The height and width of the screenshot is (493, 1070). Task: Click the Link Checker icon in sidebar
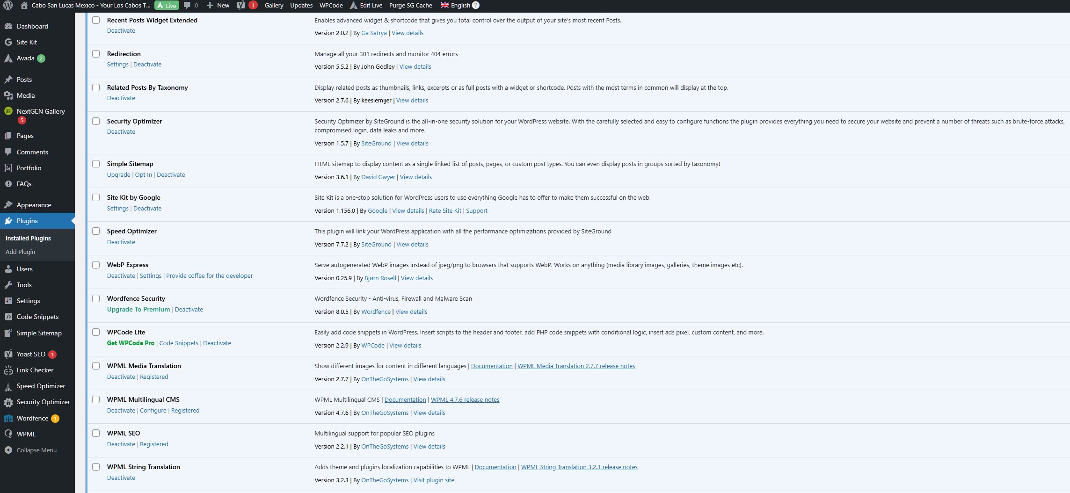pos(8,370)
